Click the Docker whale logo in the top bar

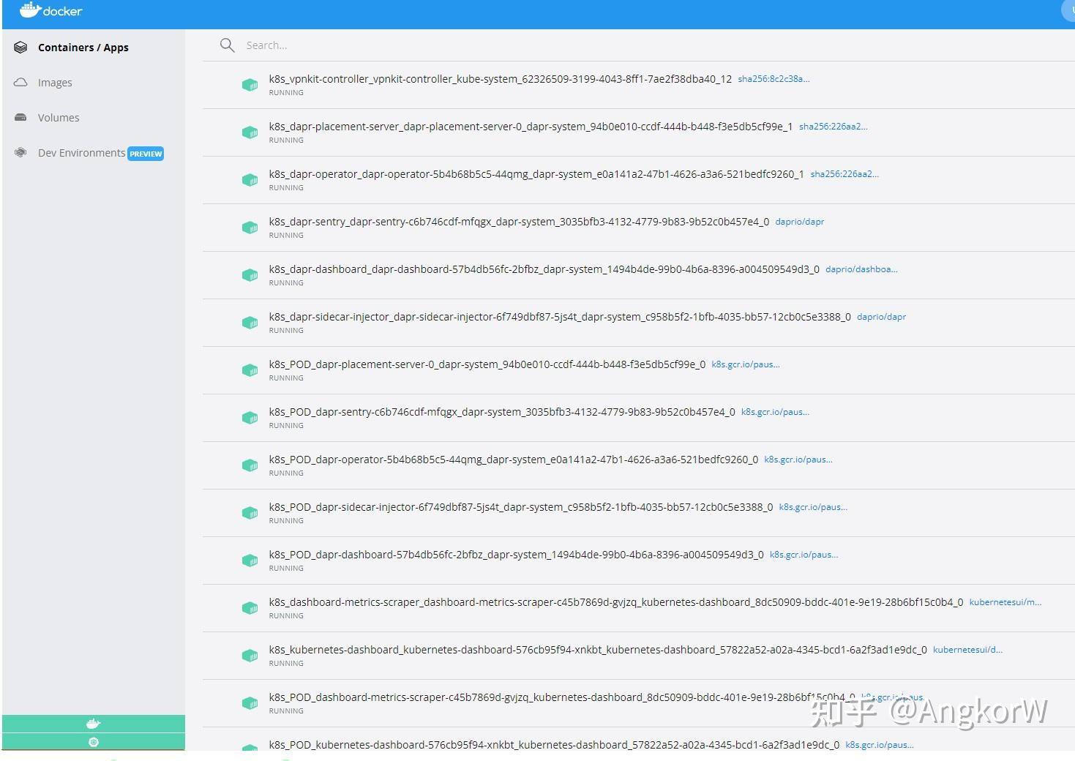30,10
